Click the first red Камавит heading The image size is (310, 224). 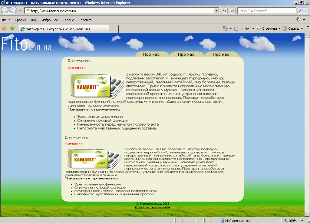76,68
